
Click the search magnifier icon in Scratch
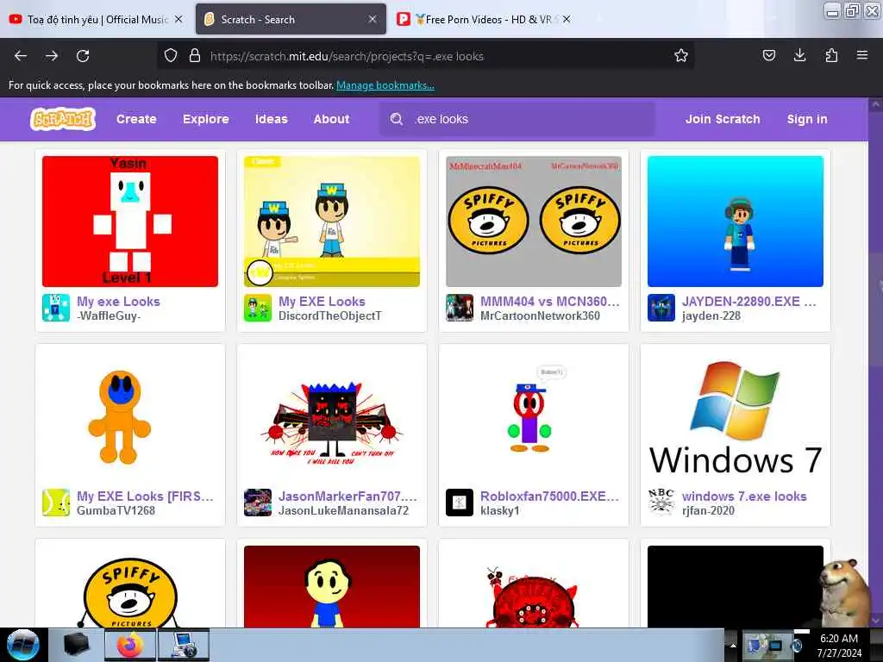(x=397, y=119)
